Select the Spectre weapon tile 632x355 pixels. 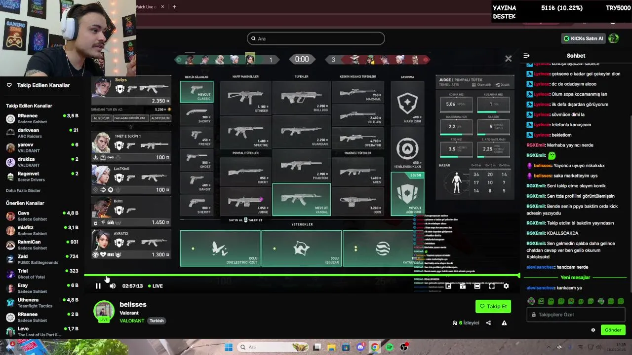(245, 132)
